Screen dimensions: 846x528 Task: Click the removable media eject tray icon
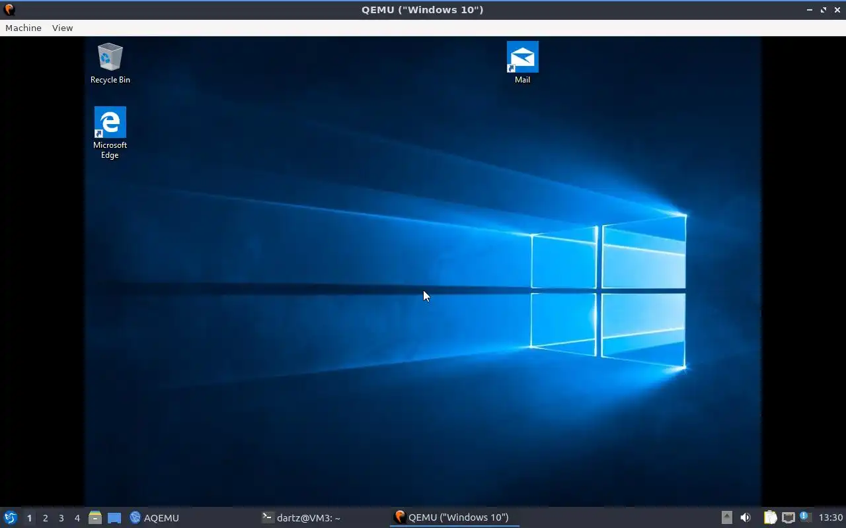tap(726, 517)
